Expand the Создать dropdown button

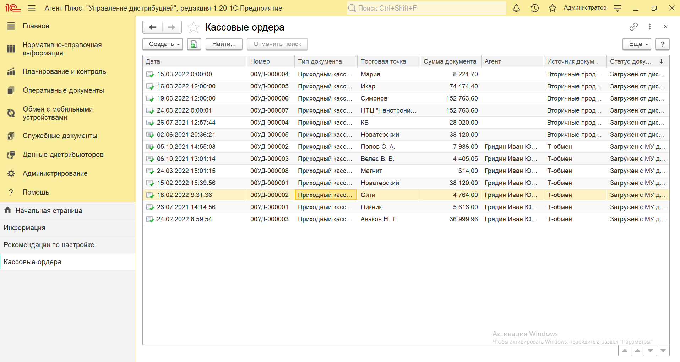coord(163,44)
